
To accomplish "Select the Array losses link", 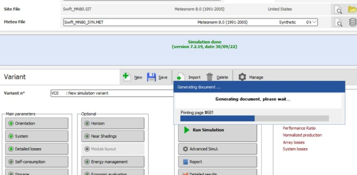I will [293, 142].
